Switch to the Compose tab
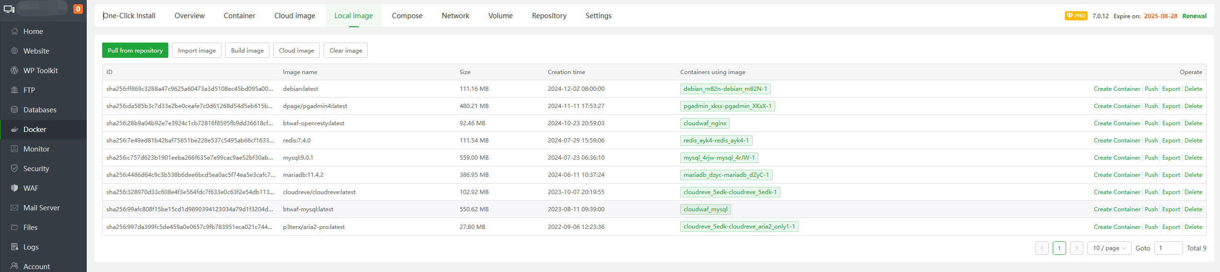Viewport: 1220px width, 272px height. [407, 16]
